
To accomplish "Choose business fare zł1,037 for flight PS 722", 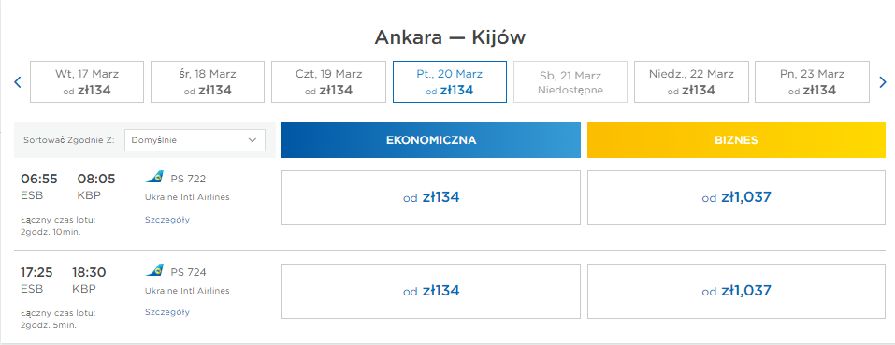I will [736, 198].
